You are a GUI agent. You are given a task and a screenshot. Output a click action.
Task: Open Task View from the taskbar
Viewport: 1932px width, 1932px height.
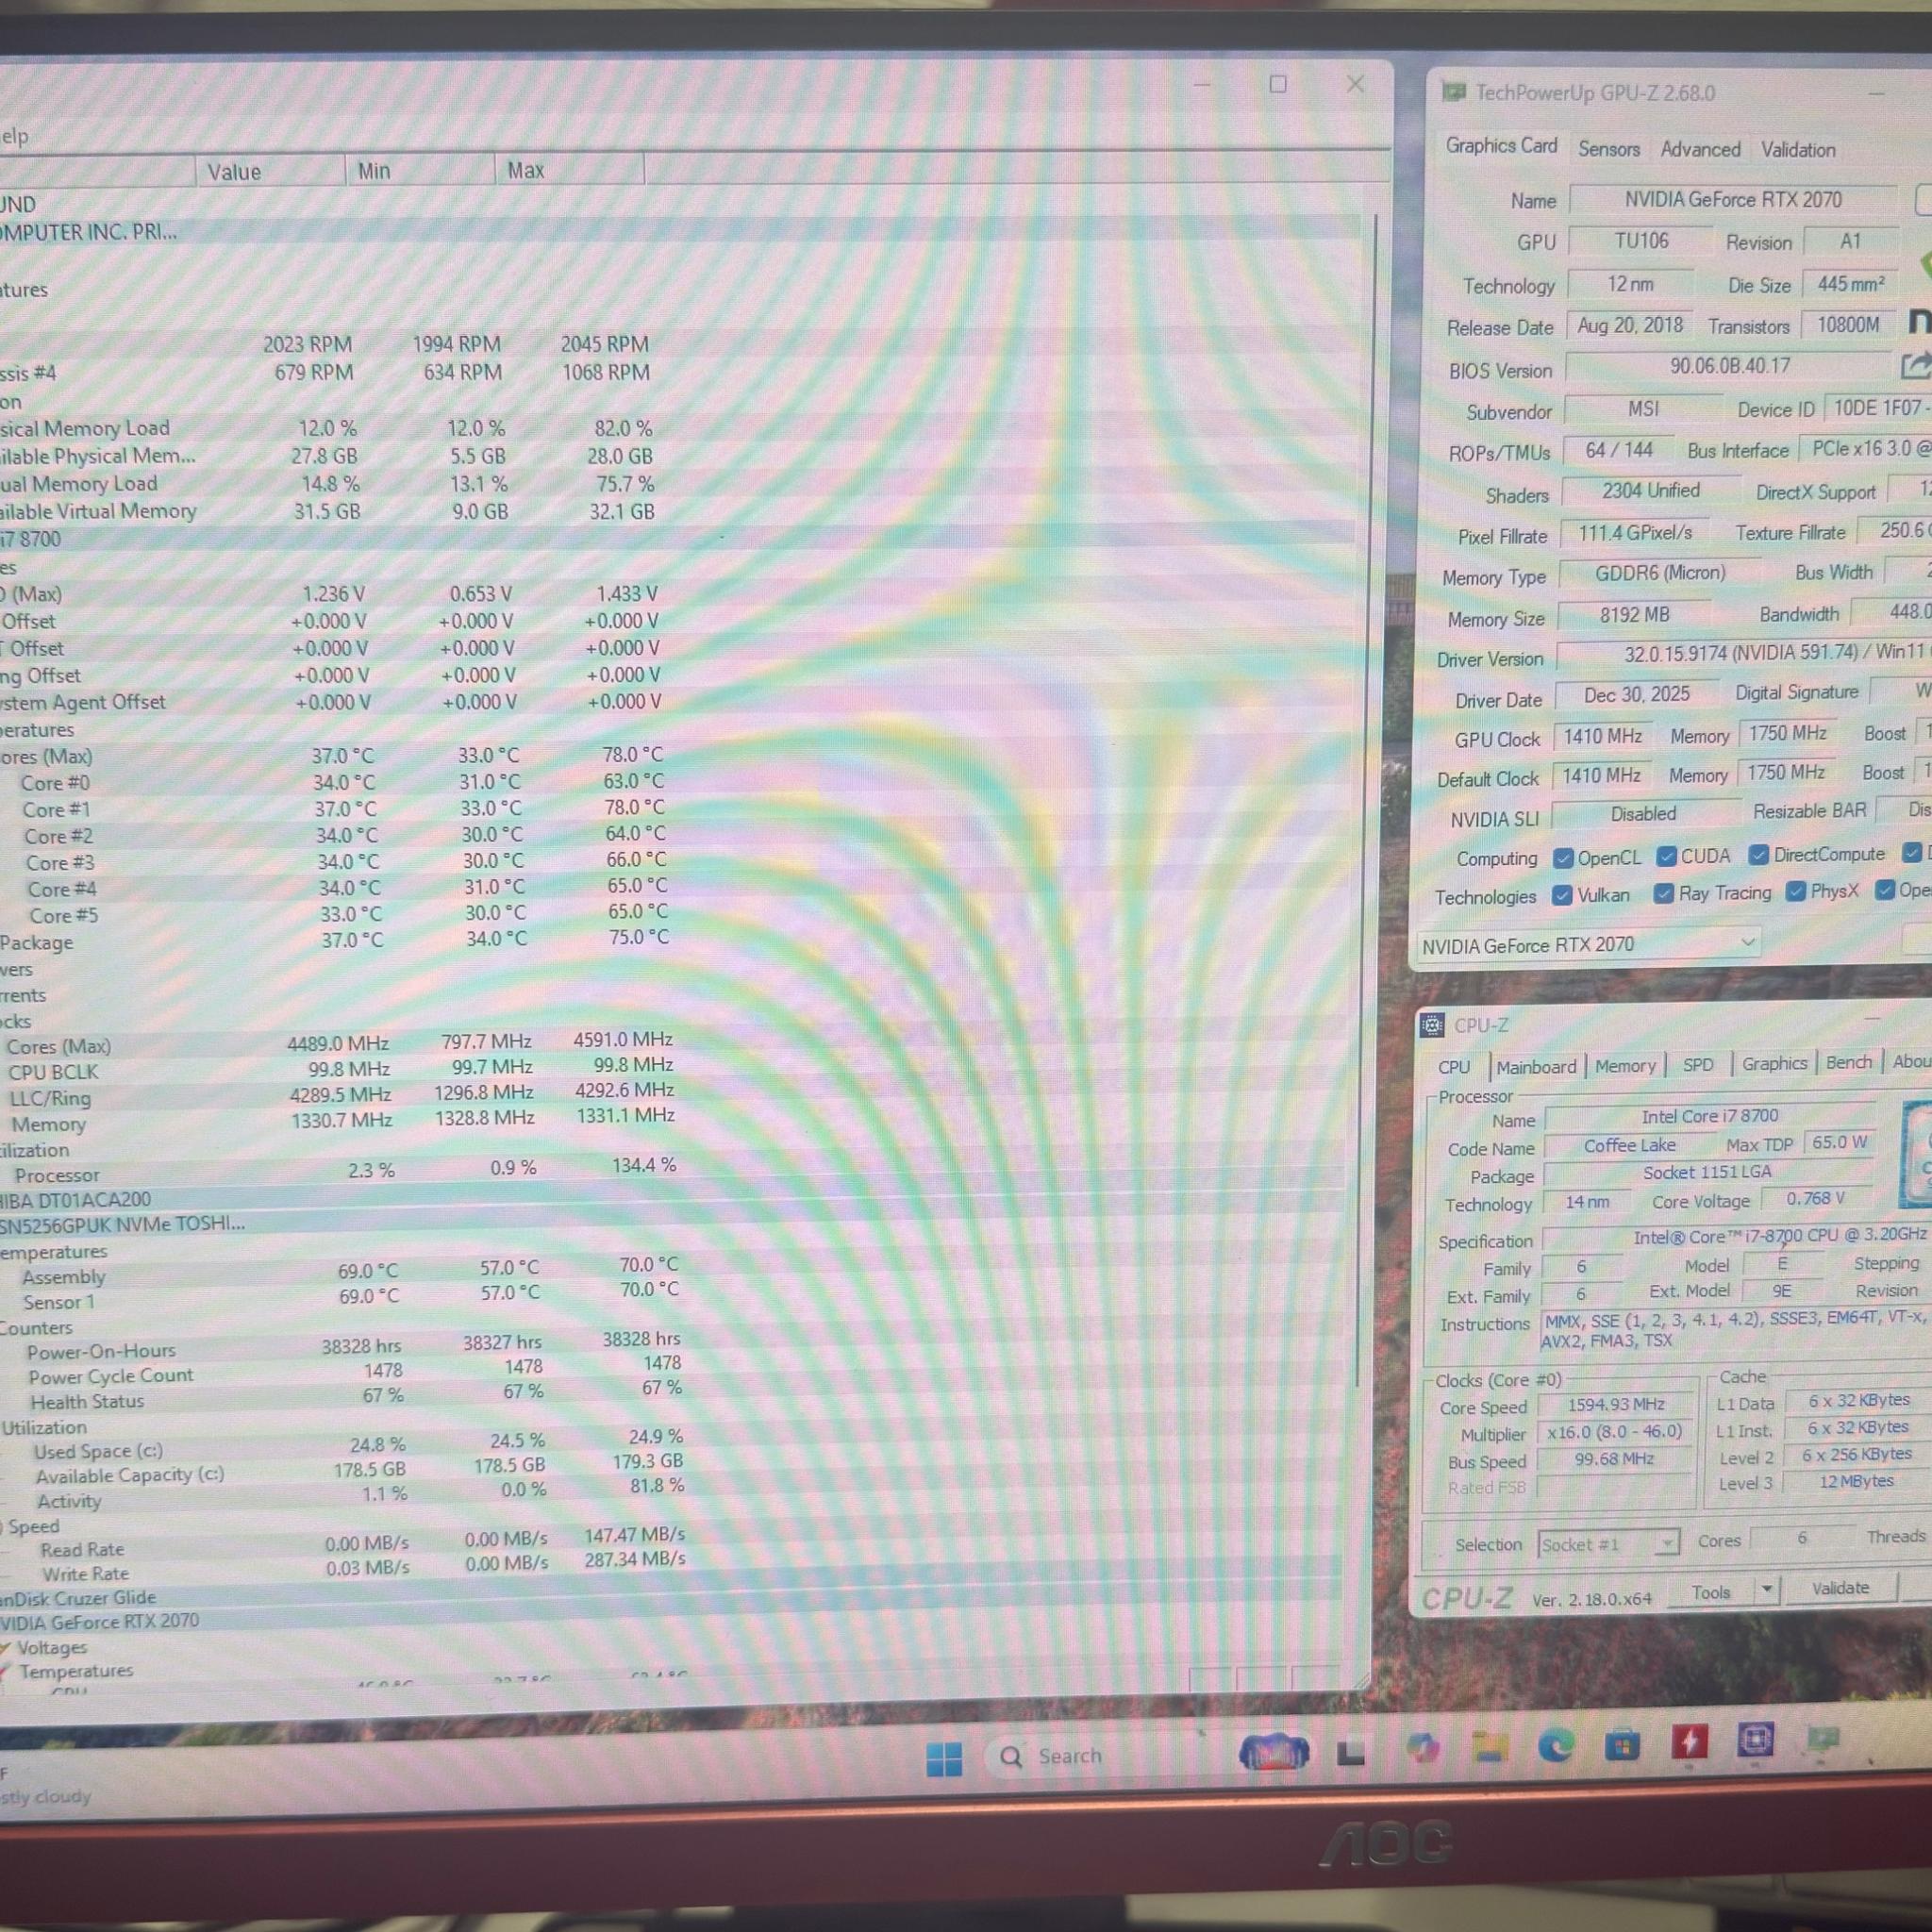click(x=1351, y=1753)
